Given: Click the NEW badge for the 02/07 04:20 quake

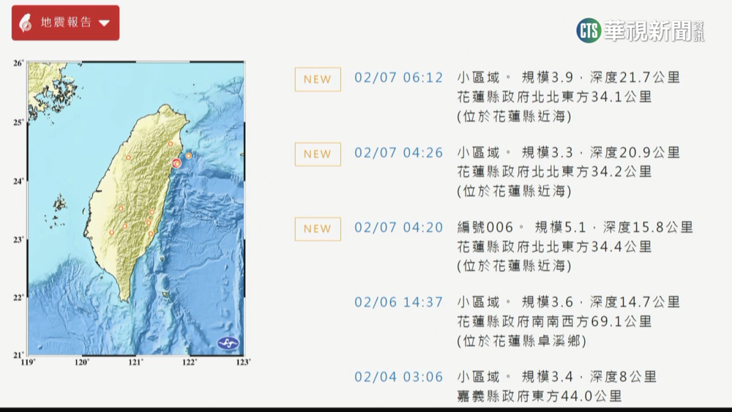Looking at the screenshot, I should (x=318, y=228).
